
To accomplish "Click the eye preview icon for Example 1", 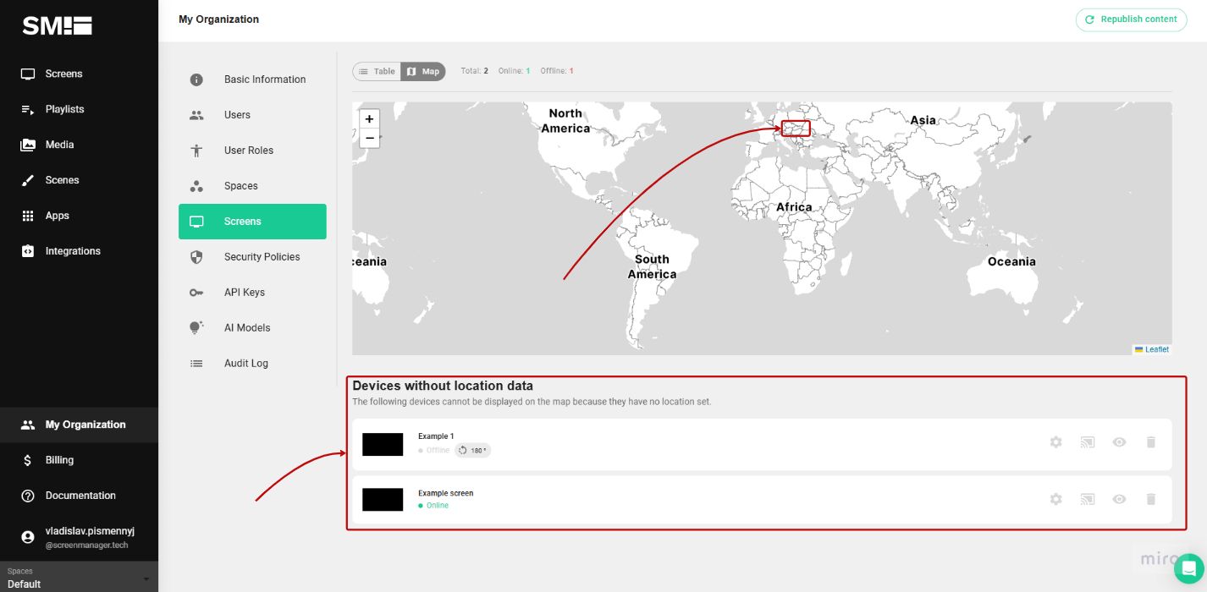I will 1119,442.
